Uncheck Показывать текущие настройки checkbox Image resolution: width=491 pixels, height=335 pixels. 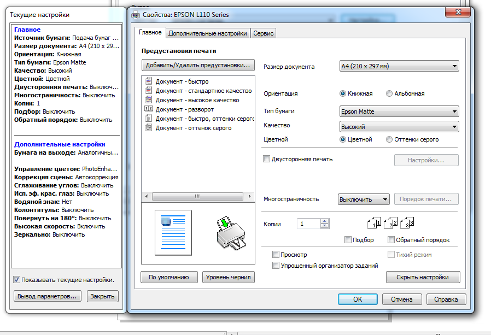(16, 280)
